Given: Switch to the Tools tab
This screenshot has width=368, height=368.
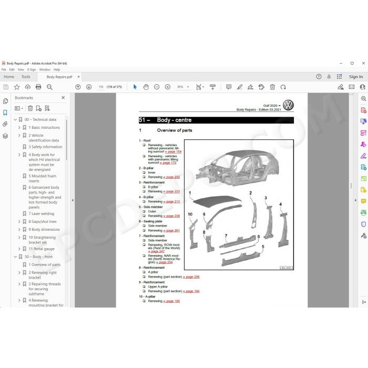Looking at the screenshot, I should click(x=26, y=77).
